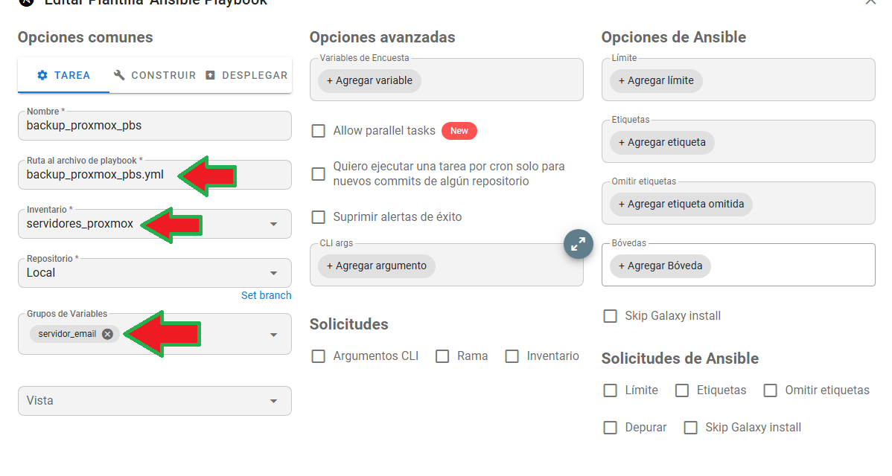The width and height of the screenshot is (892, 476).
Task: Click Set branch link
Action: [267, 295]
